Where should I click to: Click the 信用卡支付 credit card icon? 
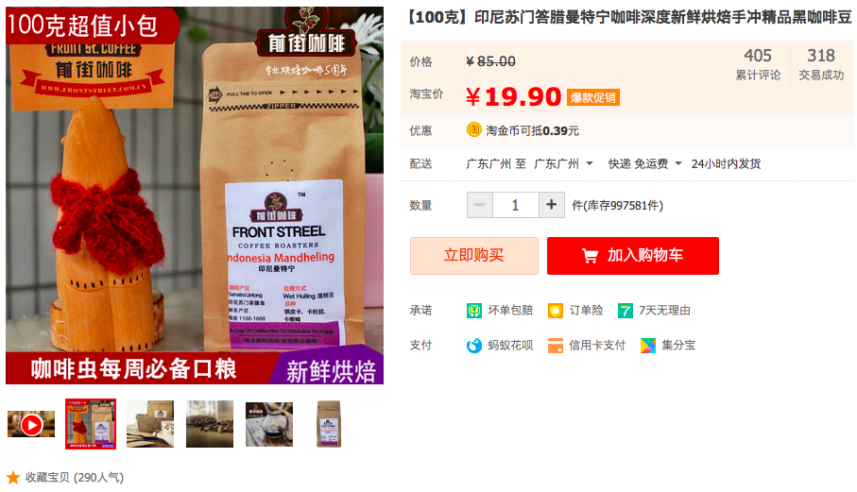pyautogui.click(x=556, y=346)
